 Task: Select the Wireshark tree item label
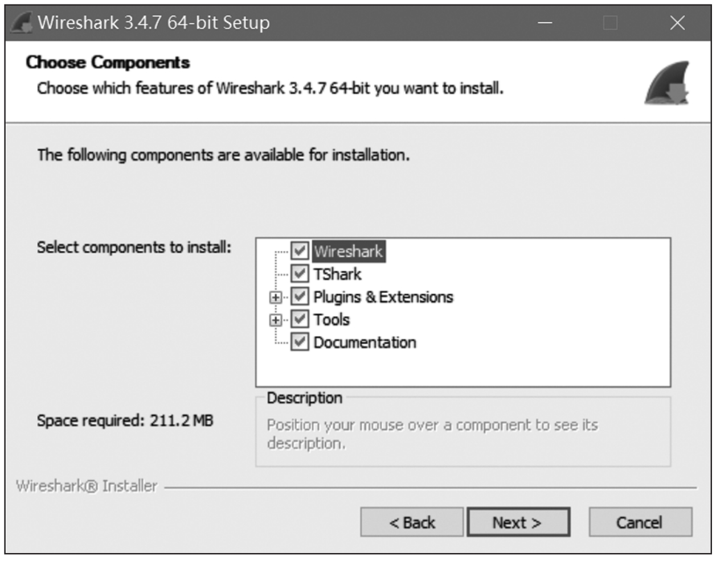348,251
